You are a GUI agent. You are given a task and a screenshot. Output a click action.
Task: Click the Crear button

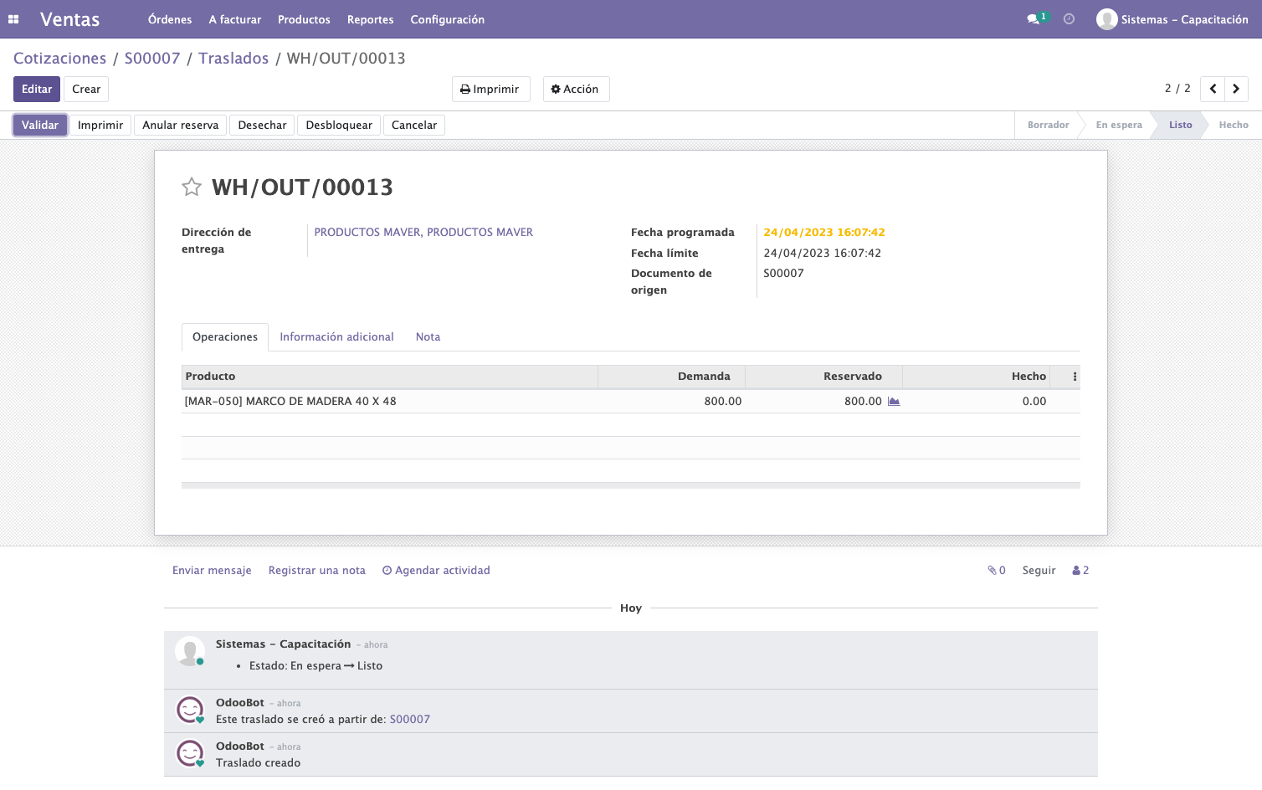coord(86,90)
